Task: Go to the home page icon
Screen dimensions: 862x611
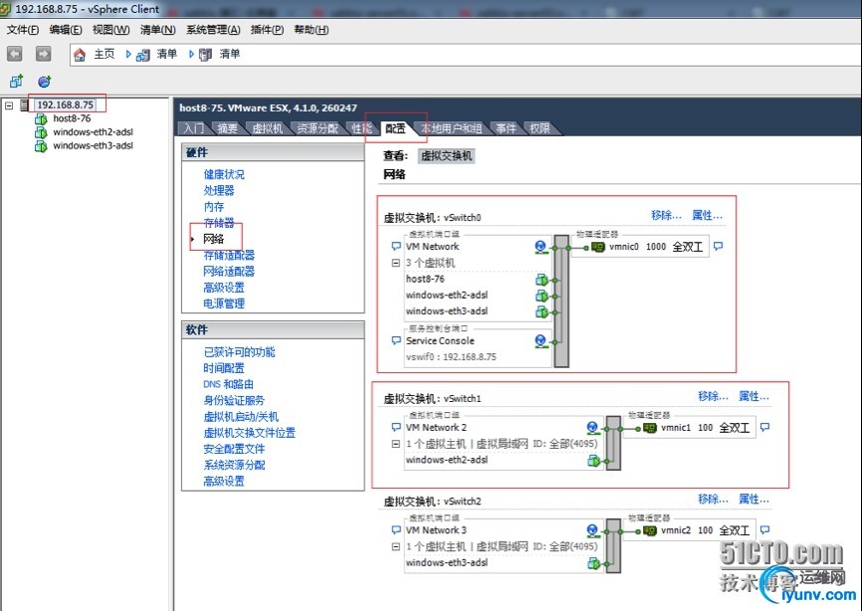Action: [x=80, y=55]
